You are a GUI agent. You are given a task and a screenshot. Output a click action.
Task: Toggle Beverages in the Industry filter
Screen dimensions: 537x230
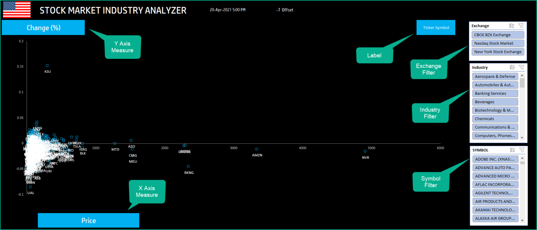pyautogui.click(x=495, y=102)
